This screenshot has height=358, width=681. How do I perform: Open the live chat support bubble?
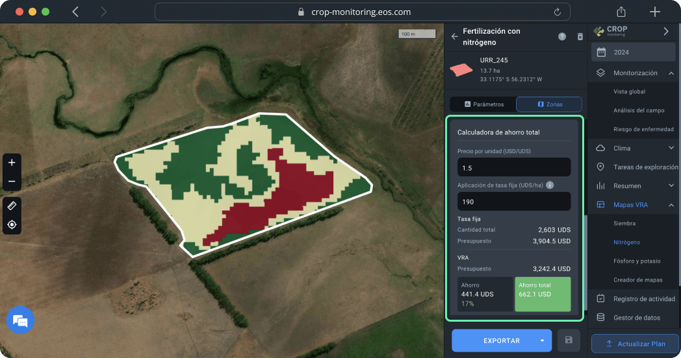point(20,320)
